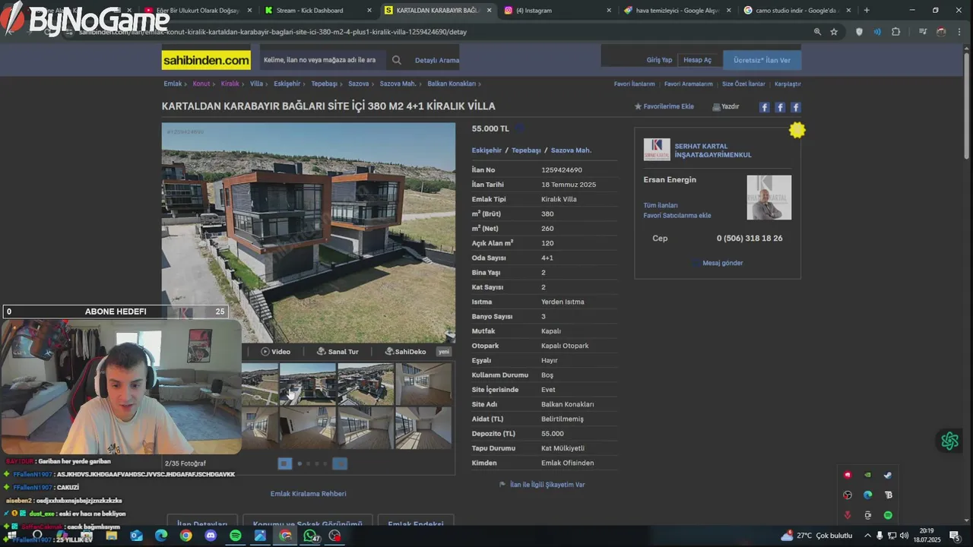The image size is (973, 547).
Task: Open the Windows notification center icon
Action: point(956,536)
